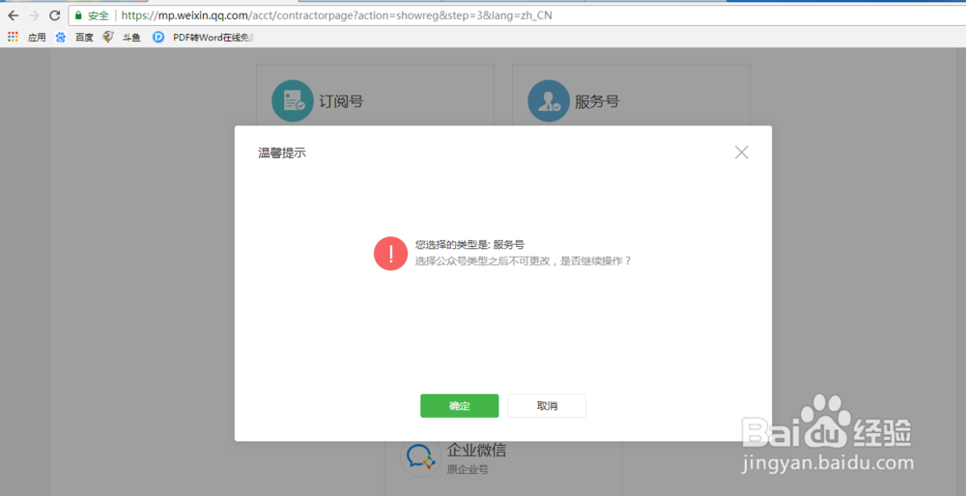Image resolution: width=966 pixels, height=496 pixels.
Task: Close the 温馨提示 dialog with X
Action: (x=741, y=152)
